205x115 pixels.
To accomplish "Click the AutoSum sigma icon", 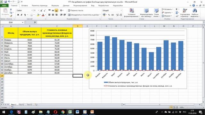I will click(x=176, y=9).
